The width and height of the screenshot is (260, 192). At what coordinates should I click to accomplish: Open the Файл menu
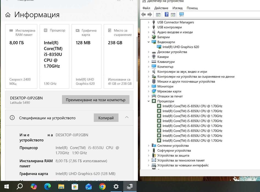146,8
